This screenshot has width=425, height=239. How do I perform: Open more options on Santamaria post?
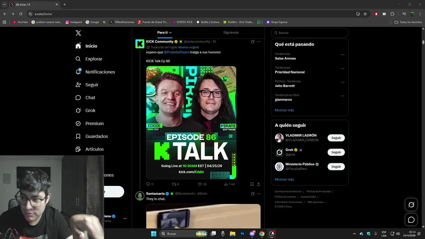coord(259,194)
